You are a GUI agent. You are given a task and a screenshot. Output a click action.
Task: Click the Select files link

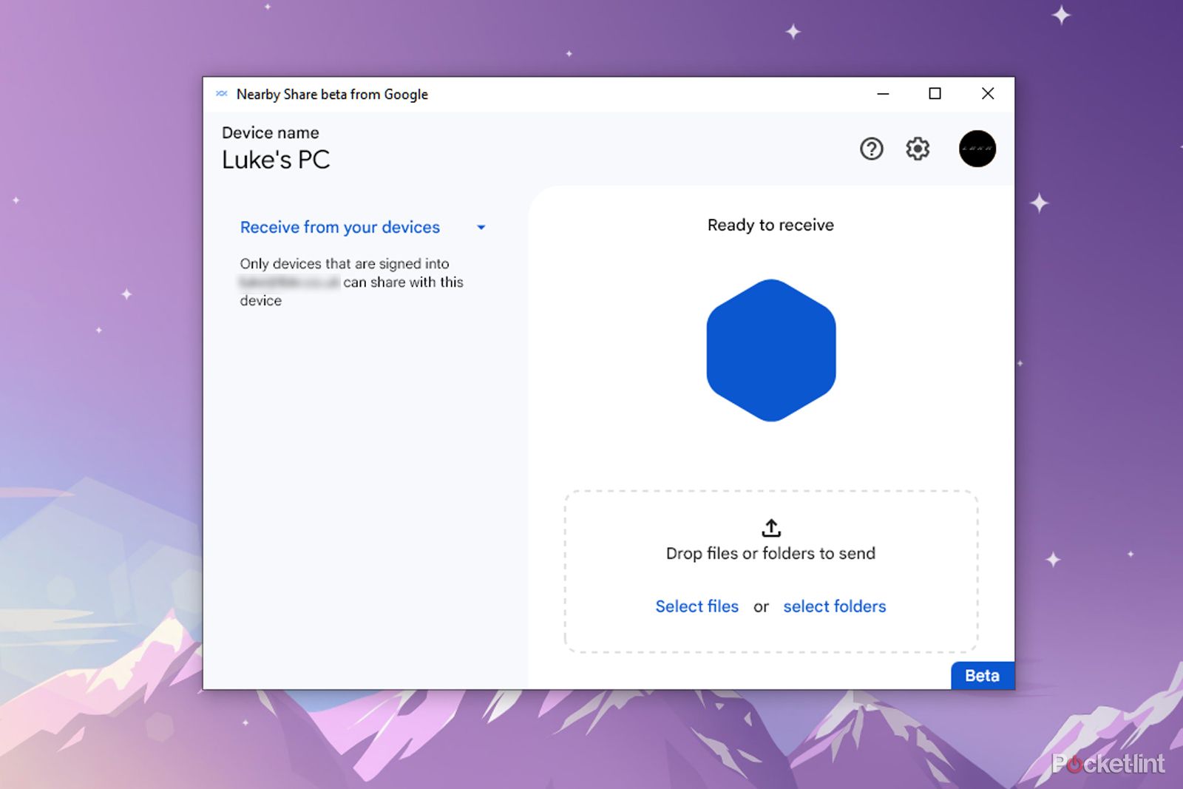pyautogui.click(x=696, y=606)
